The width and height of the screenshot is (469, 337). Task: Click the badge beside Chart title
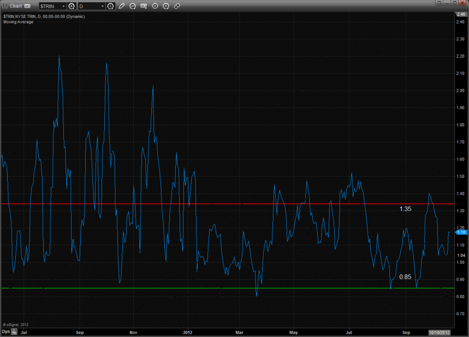pyautogui.click(x=27, y=6)
